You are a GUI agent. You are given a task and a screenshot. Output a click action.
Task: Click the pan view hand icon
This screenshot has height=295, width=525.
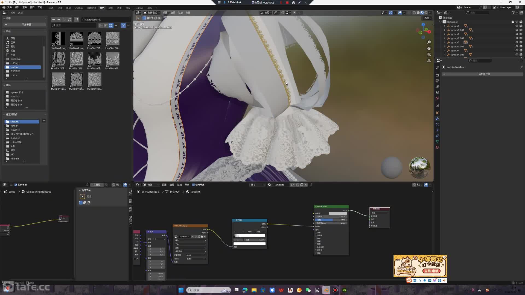(x=429, y=48)
